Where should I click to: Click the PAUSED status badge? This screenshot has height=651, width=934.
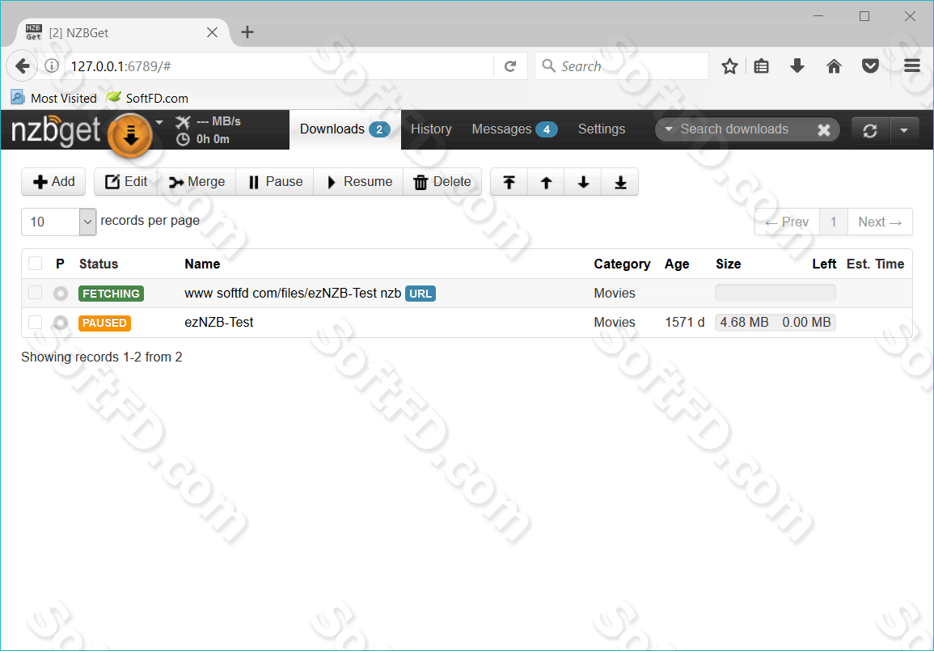(104, 323)
